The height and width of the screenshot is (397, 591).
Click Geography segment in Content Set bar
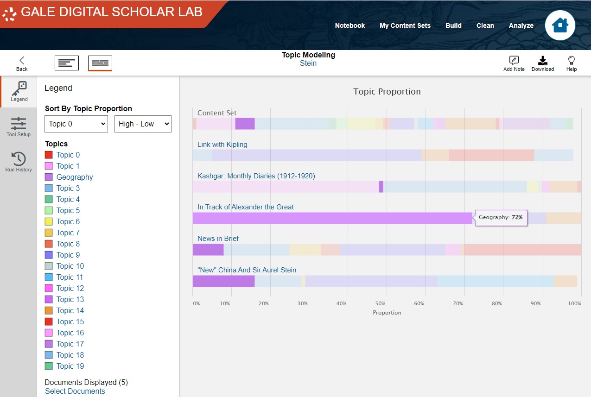(x=245, y=124)
